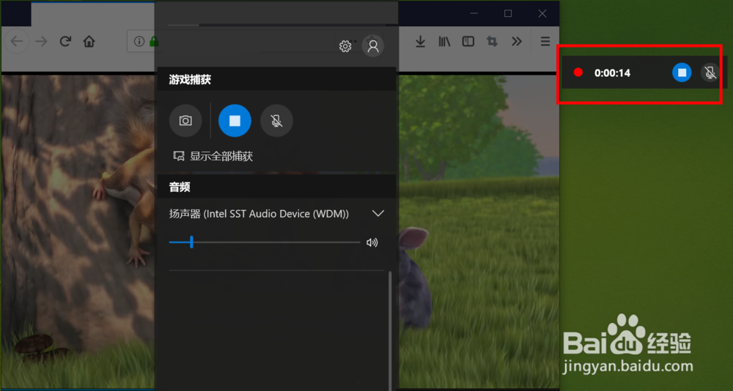
Task: Reload the browser page
Action: [65, 42]
